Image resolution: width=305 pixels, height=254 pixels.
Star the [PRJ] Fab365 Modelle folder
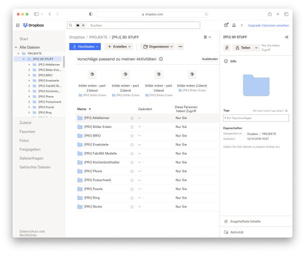132,153
